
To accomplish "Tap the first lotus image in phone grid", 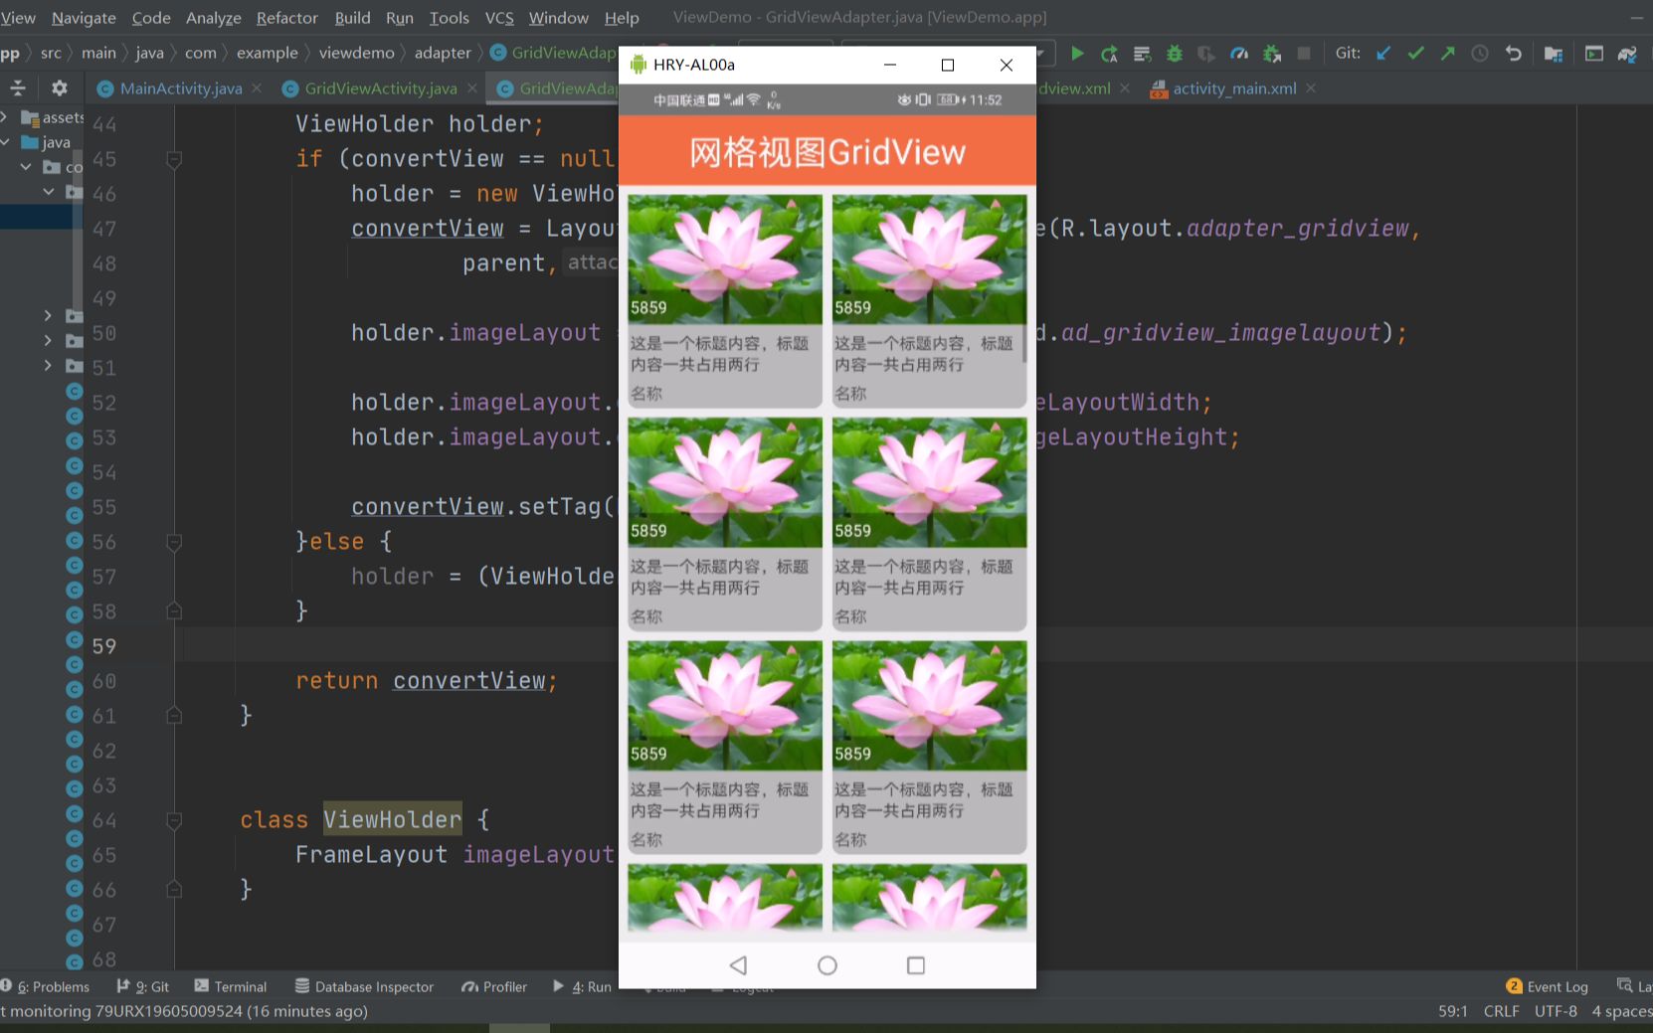I will pos(725,258).
